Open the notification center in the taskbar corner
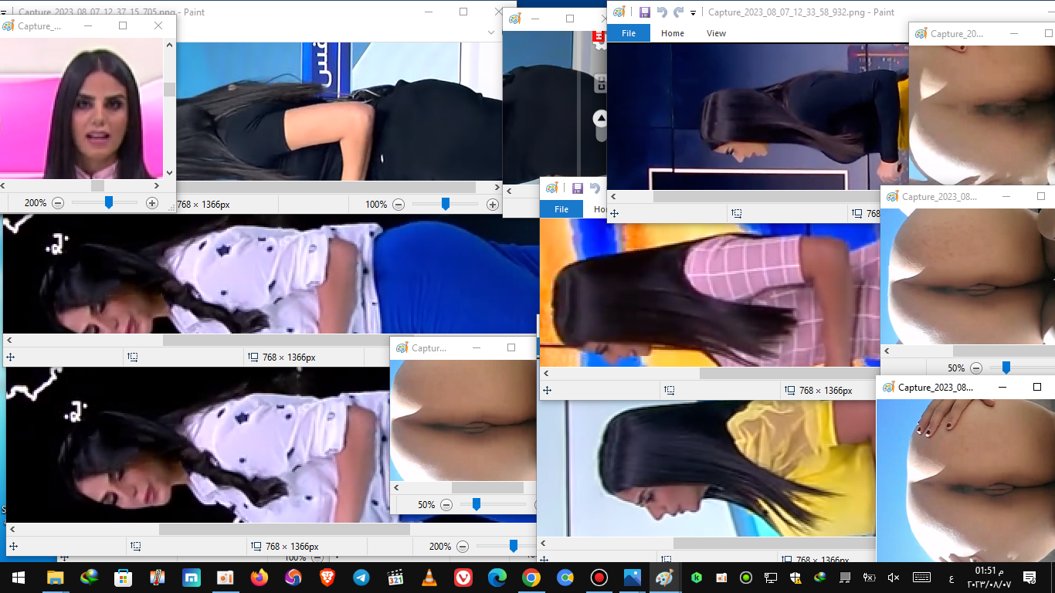Screen dimensions: 1055x593 point(1030,578)
